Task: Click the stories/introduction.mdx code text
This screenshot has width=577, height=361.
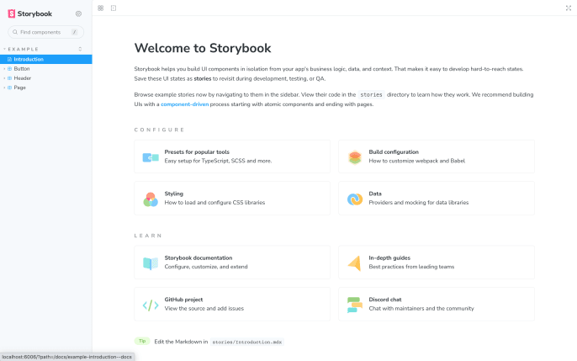Action: [247, 342]
